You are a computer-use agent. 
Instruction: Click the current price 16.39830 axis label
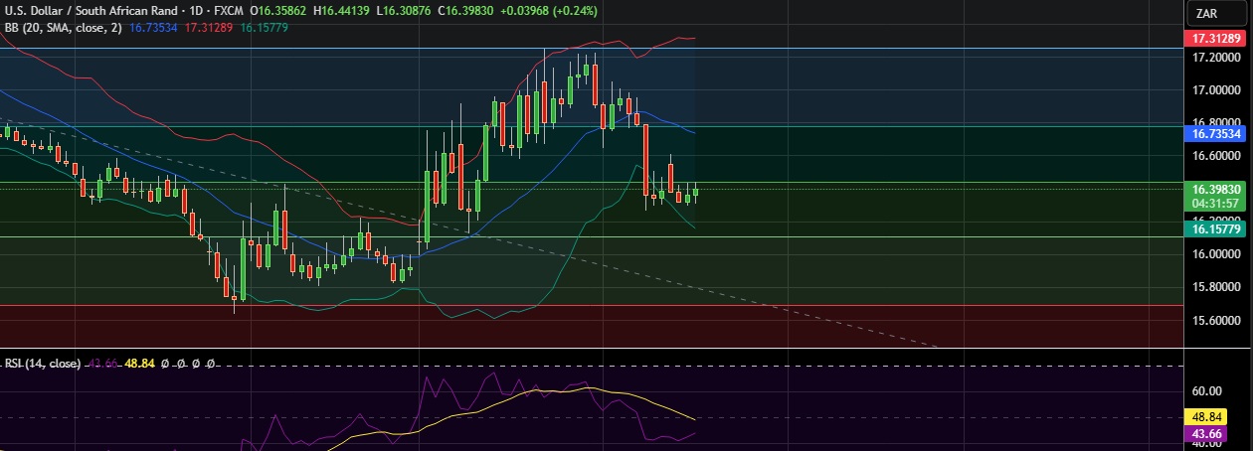click(x=1215, y=189)
